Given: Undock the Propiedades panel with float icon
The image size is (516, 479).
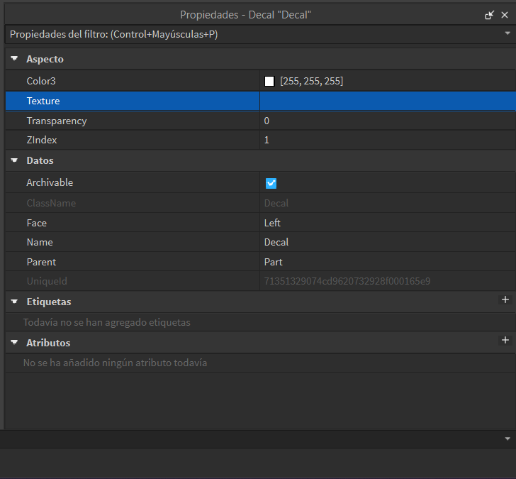Looking at the screenshot, I should point(489,14).
